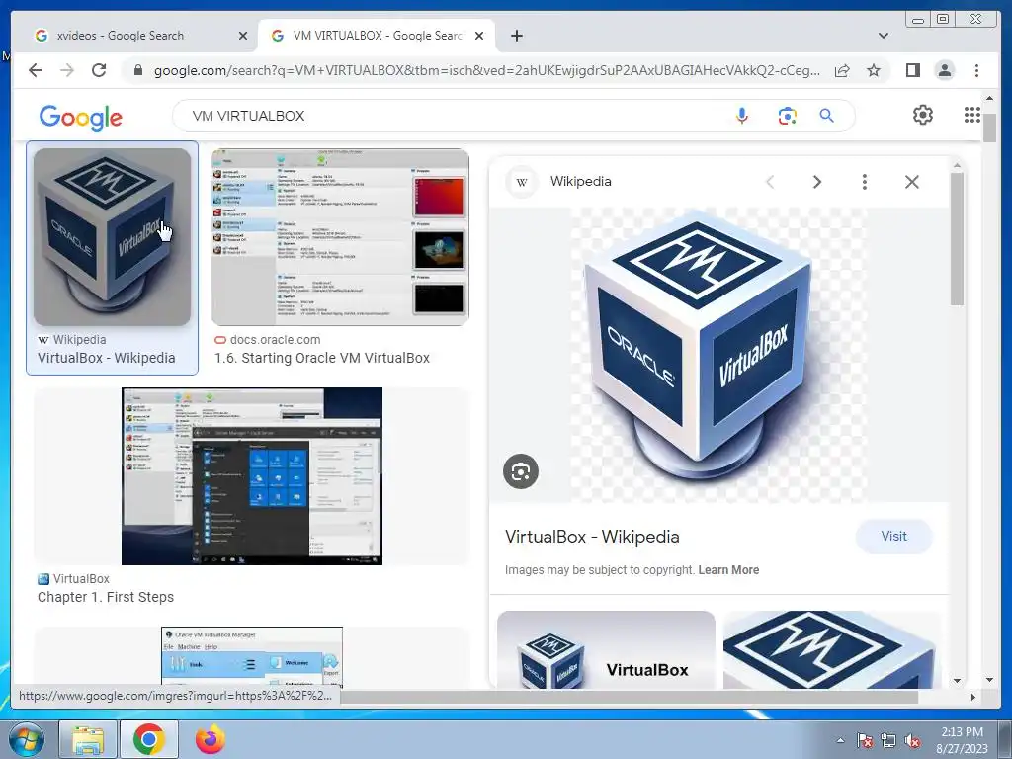The image size is (1012, 759).
Task: Launch Firefox from the taskbar
Action: [x=211, y=739]
